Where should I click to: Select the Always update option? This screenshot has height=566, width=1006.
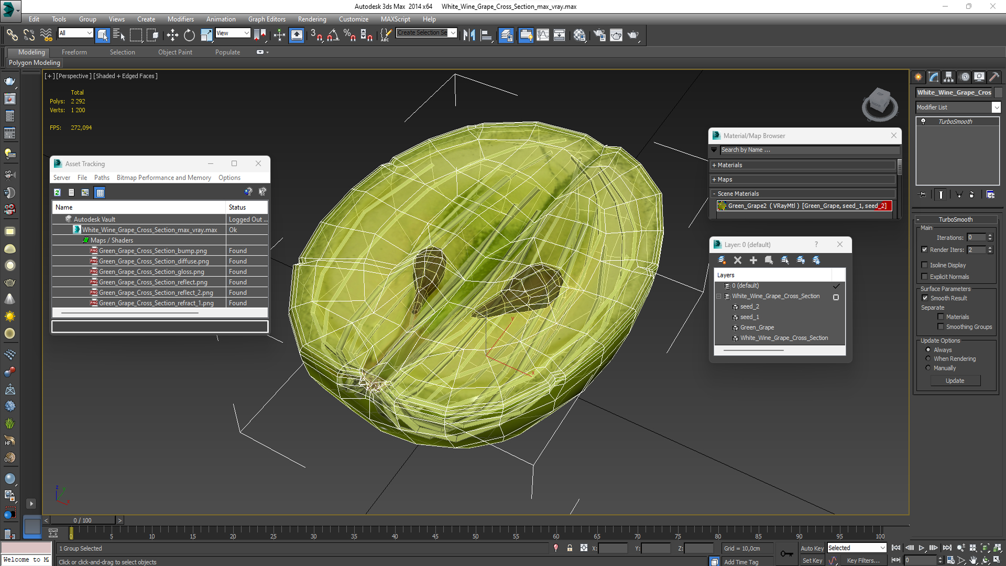(928, 350)
